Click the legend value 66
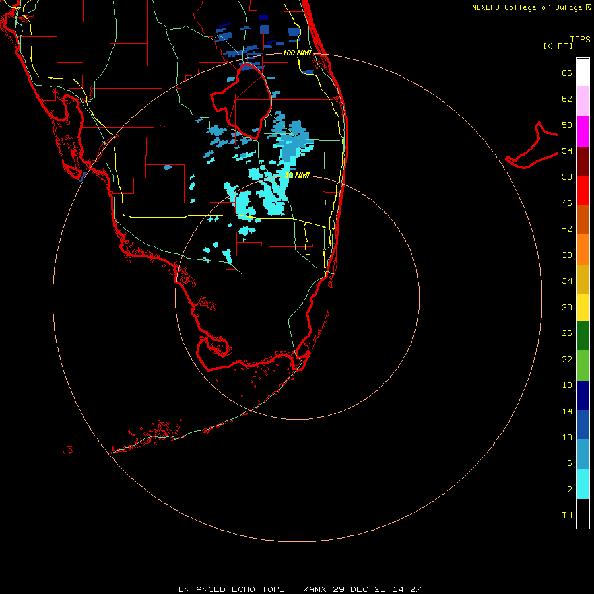This screenshot has width=594, height=594. click(567, 73)
